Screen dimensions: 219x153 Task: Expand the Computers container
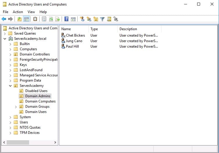(10, 49)
